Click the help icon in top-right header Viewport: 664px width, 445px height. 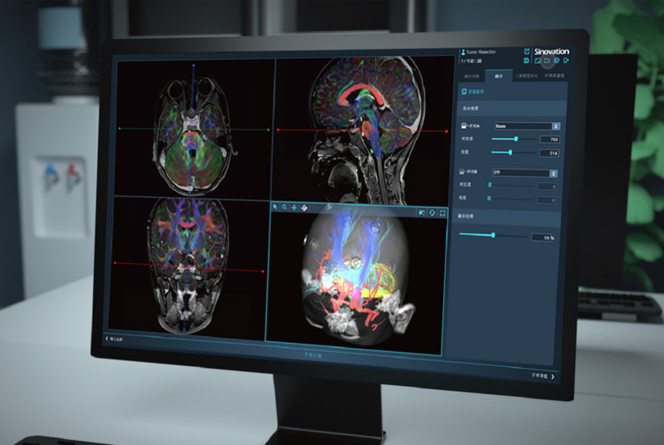point(557,61)
